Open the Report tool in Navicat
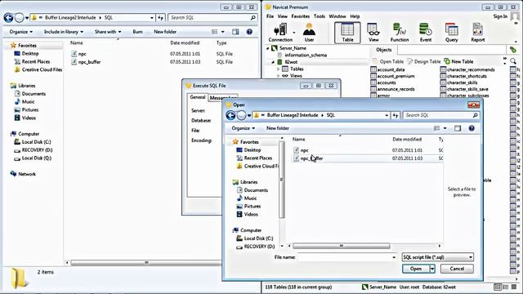Image resolution: width=523 pixels, height=294 pixels. 477,33
